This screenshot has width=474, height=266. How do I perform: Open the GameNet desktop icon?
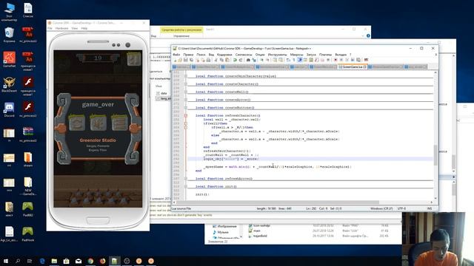(9, 60)
